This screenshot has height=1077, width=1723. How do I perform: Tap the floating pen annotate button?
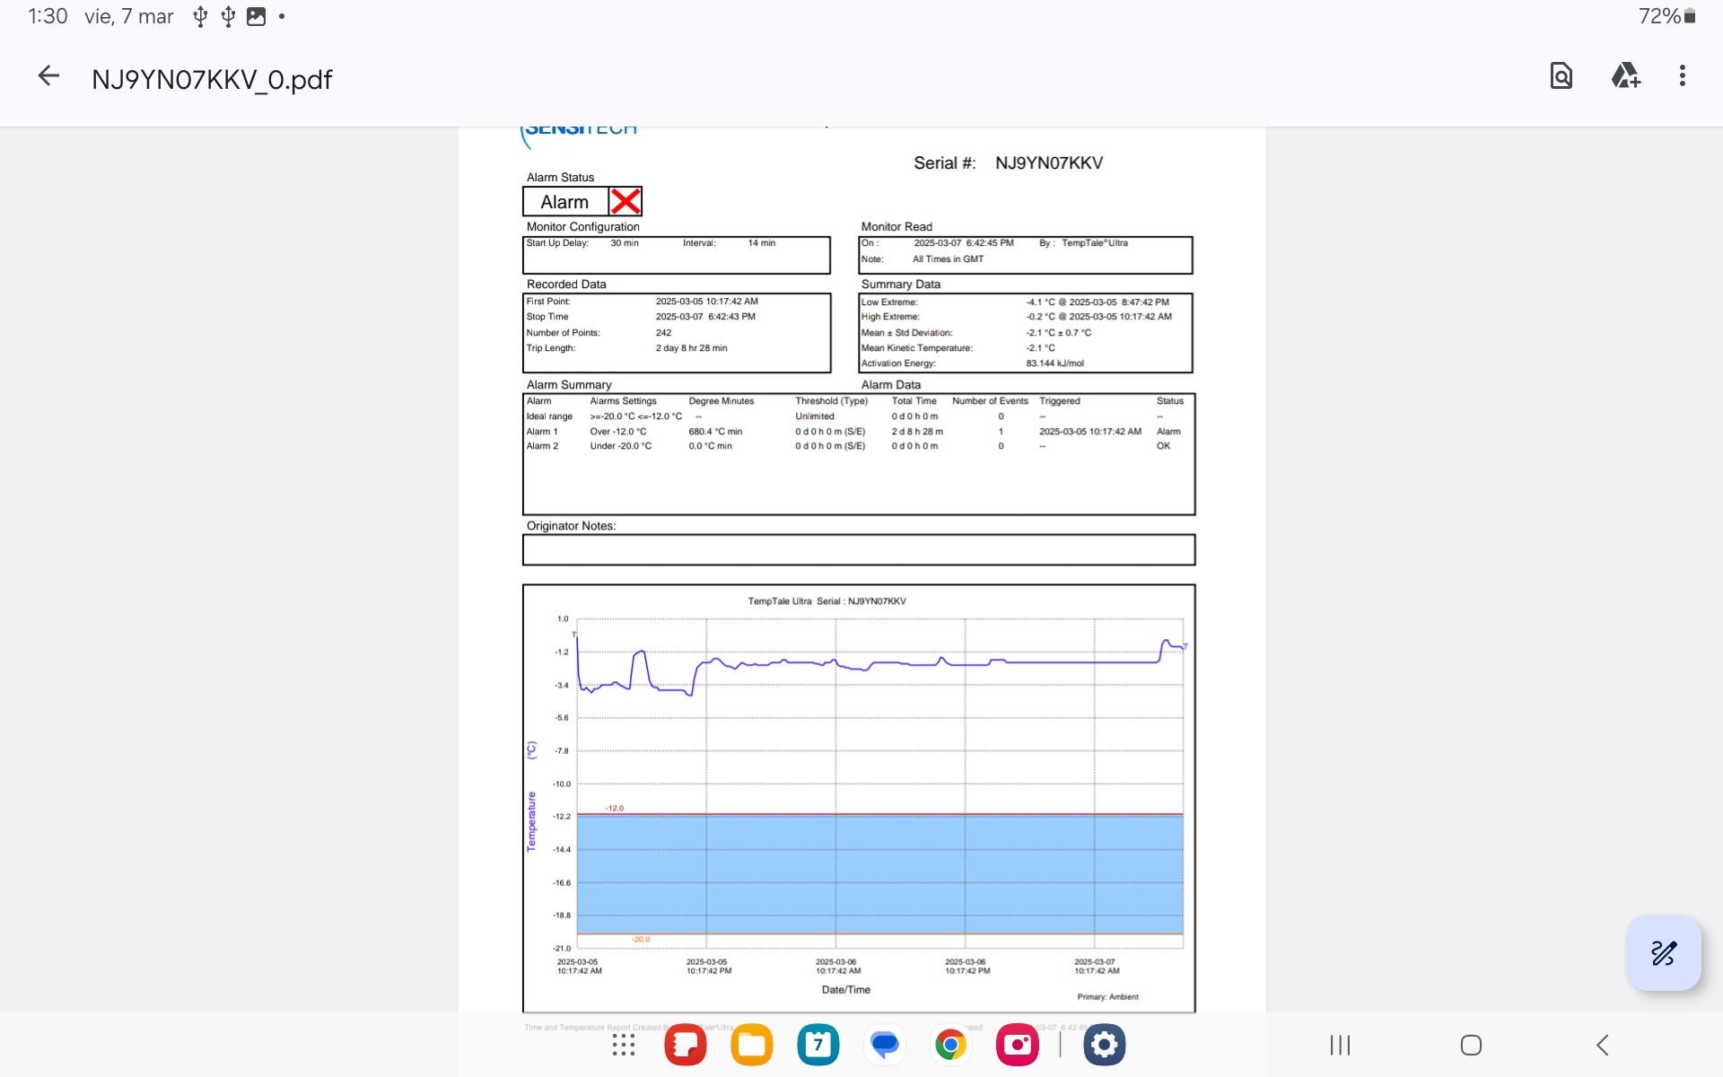tap(1663, 952)
